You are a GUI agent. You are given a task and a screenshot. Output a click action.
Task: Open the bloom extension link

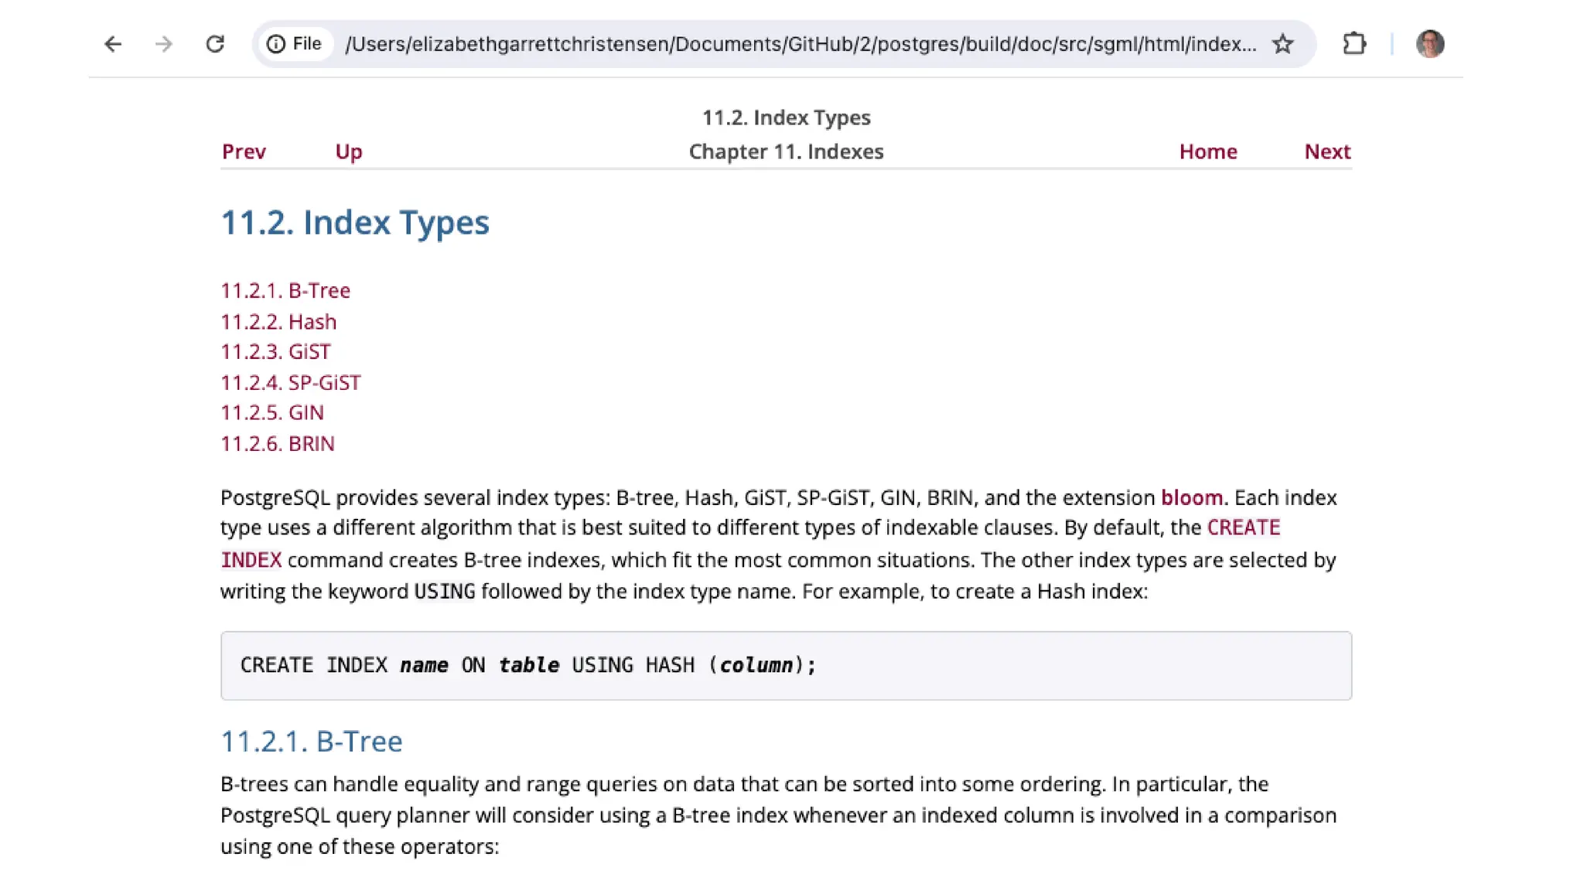click(x=1191, y=497)
